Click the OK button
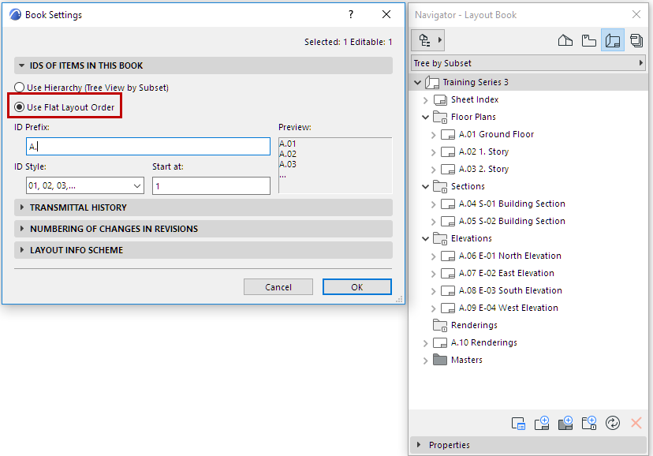 point(357,287)
